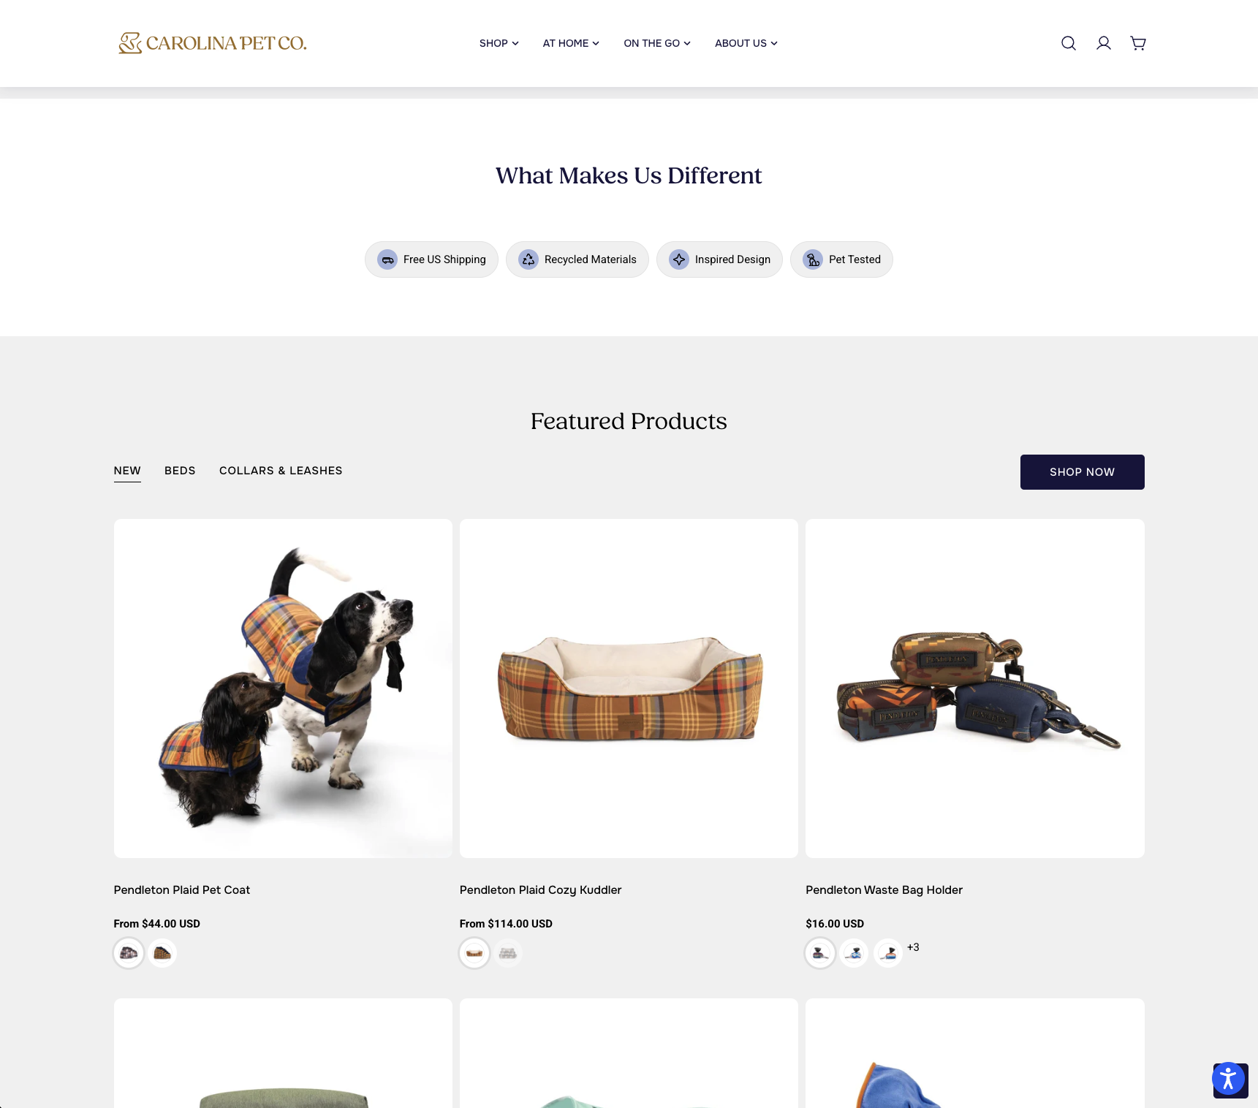Select third swatch under Waste Bag Holder
The width and height of the screenshot is (1258, 1108).
(887, 953)
